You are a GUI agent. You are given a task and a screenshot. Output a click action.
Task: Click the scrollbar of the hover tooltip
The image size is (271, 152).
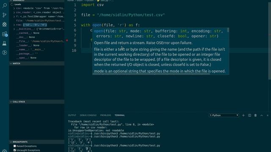pyautogui.click(x=228, y=30)
